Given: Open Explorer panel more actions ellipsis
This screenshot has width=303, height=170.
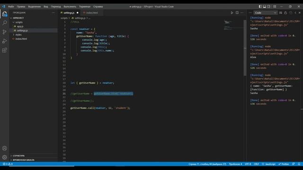Looking at the screenshot, I should click(x=53, y=13).
